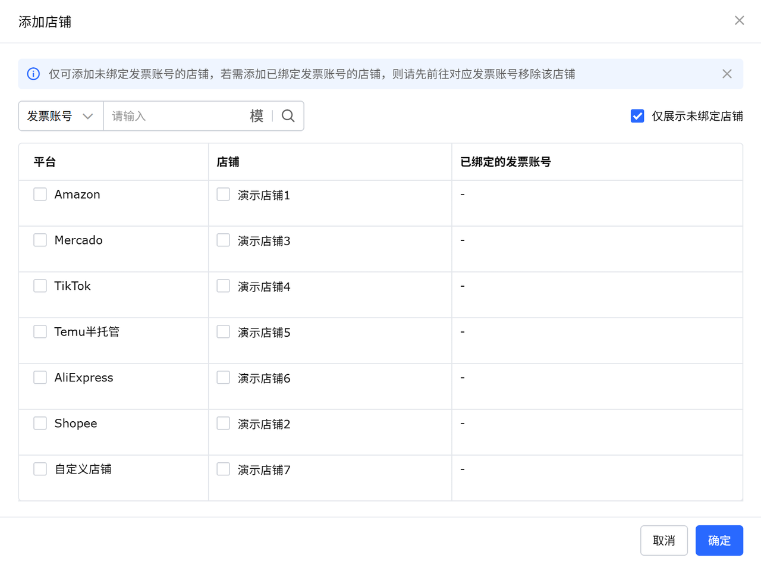The height and width of the screenshot is (561, 761).
Task: Check the Shopee platform checkbox
Action: click(x=40, y=424)
